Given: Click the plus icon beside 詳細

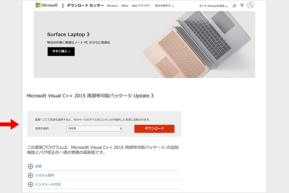Looking at the screenshot, I should [x=30, y=166].
